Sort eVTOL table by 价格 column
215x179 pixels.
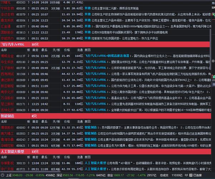click(x=67, y=50)
